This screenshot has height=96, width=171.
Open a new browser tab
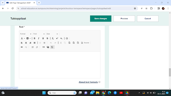(39, 3)
